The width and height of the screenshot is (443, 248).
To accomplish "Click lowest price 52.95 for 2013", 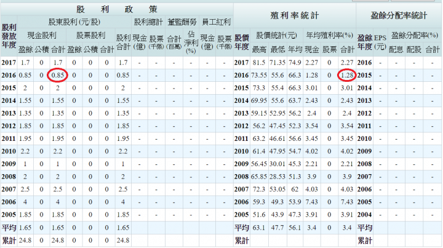I will [x=277, y=113].
